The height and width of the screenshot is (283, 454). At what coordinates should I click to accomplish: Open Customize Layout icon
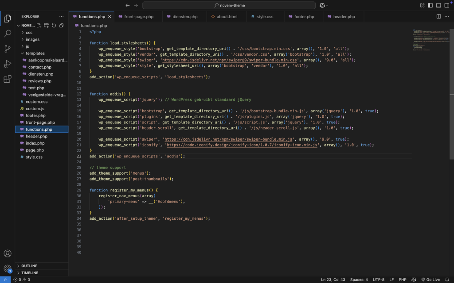[422, 5]
